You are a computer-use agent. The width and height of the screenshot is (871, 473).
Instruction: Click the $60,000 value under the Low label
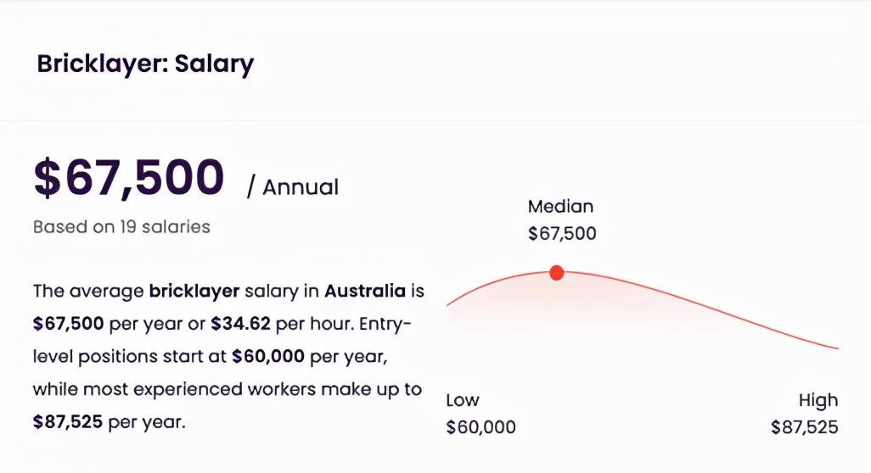pos(480,427)
